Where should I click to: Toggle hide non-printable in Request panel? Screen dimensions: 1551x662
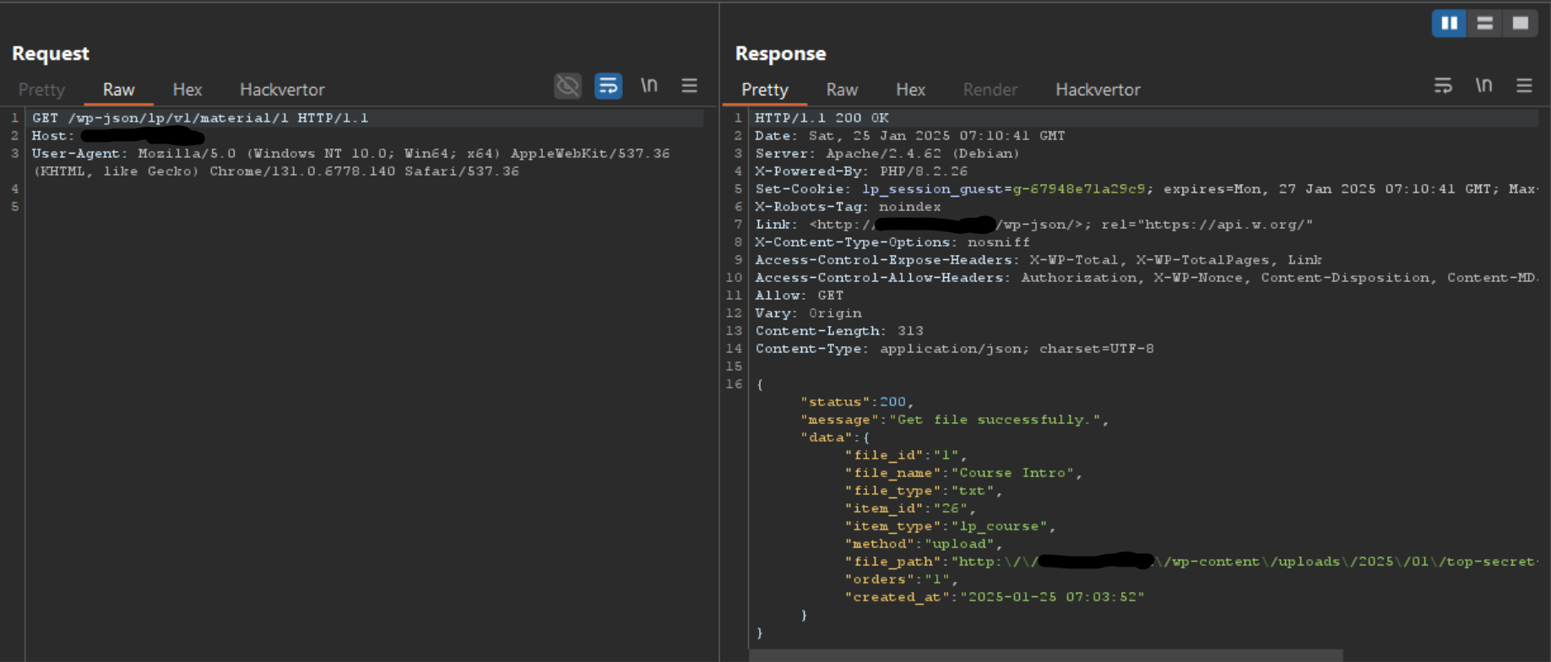(x=568, y=85)
